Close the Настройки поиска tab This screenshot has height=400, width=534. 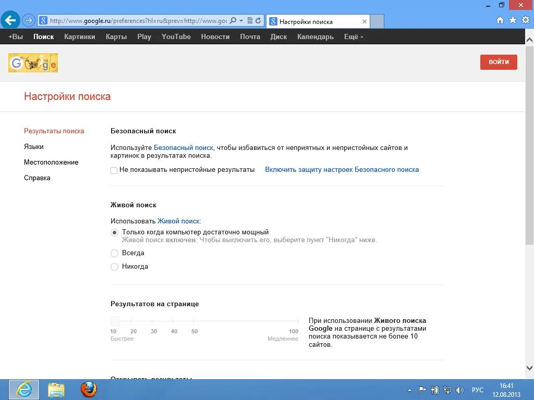[x=365, y=21]
